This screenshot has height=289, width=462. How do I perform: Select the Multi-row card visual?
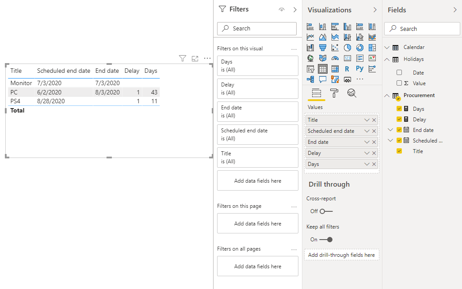pos(360,58)
